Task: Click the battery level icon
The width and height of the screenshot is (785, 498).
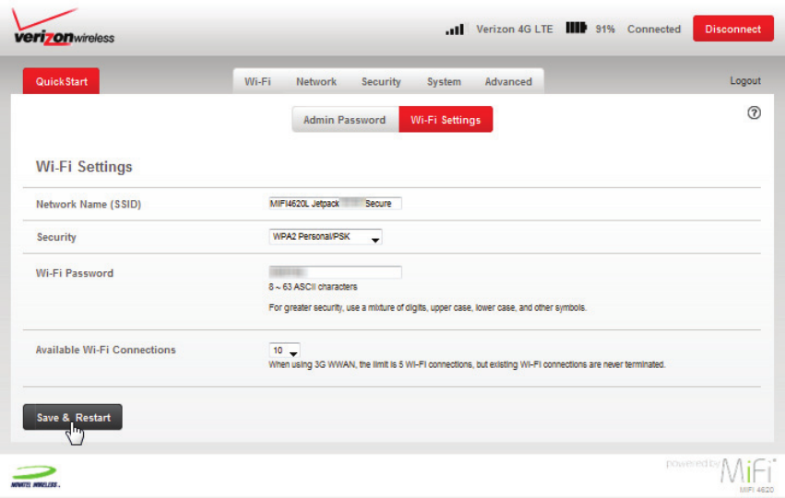Action: [576, 28]
